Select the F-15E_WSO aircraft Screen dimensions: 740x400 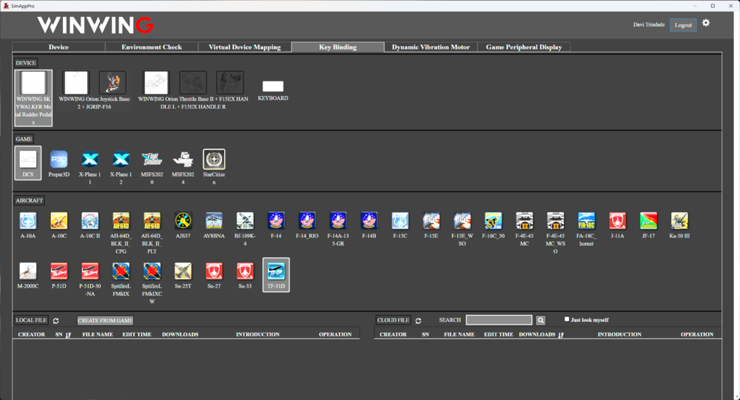coord(462,221)
